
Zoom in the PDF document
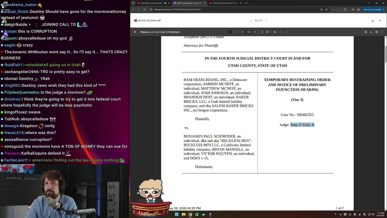(x=255, y=32)
